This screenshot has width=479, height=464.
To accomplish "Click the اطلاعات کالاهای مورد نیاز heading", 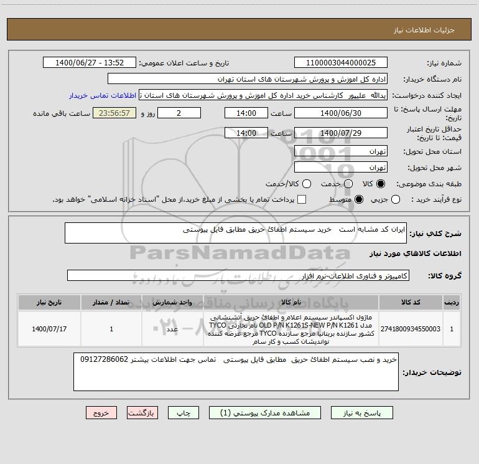I will (415, 253).
